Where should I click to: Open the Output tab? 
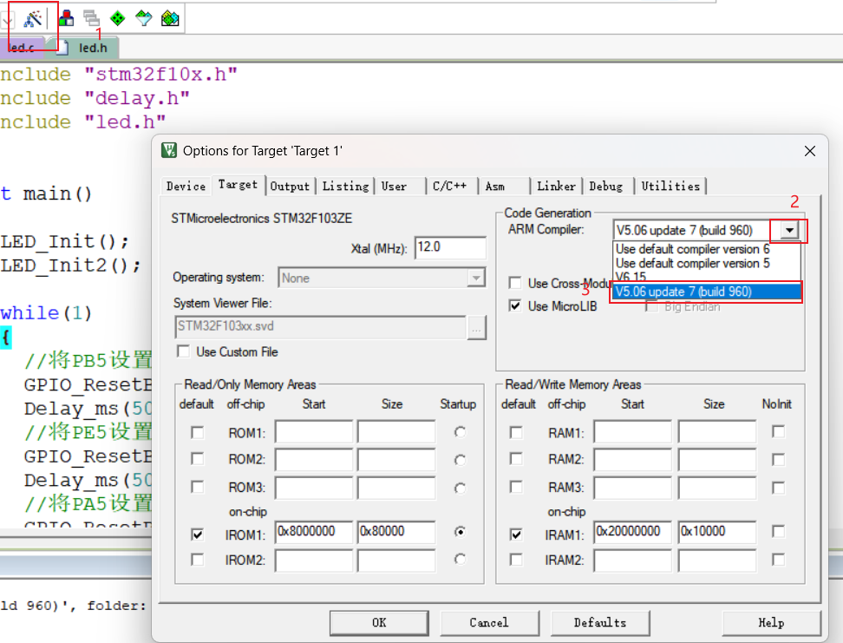point(290,187)
